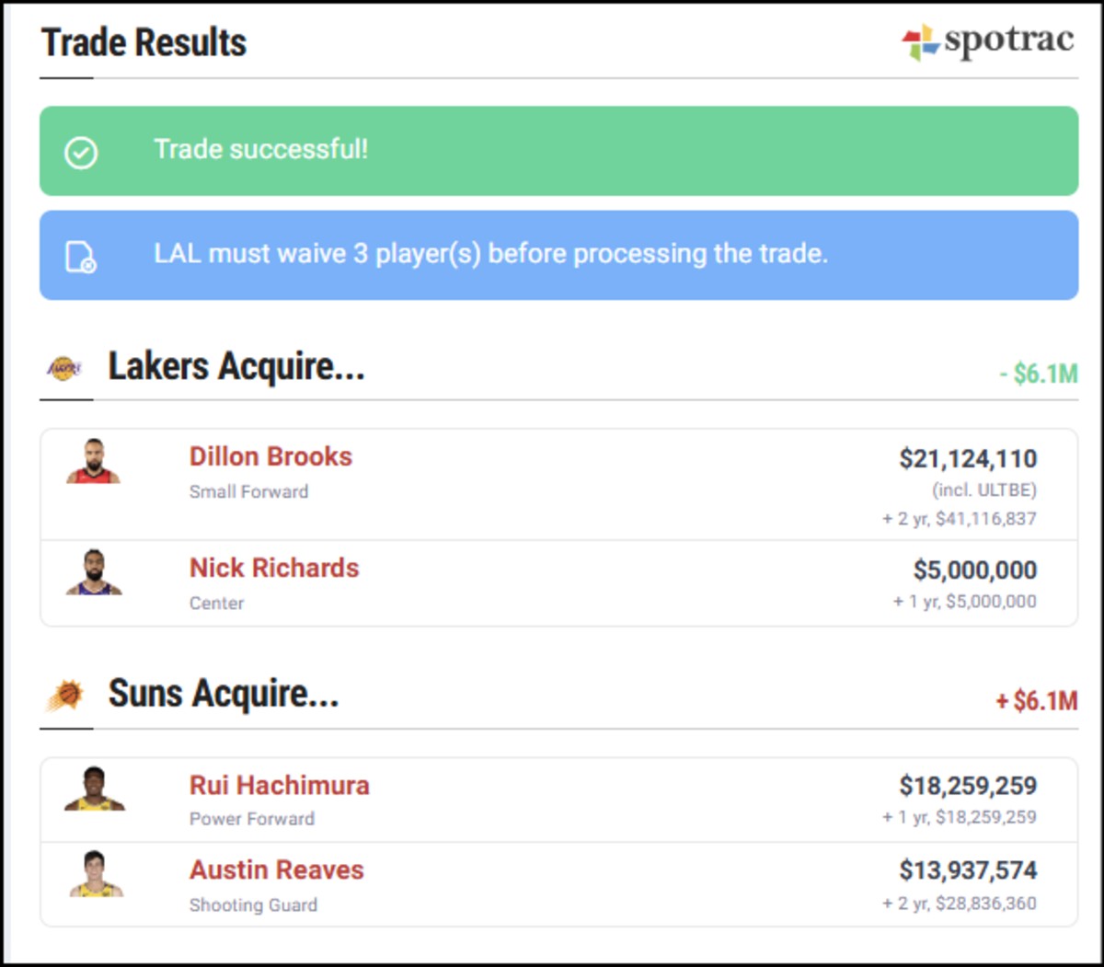Click the Lakers Acquire heading
The width and height of the screenshot is (1104, 967).
(x=236, y=366)
